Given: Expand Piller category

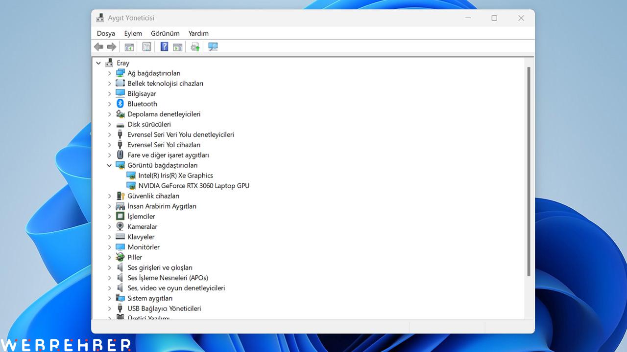Looking at the screenshot, I should point(109,258).
